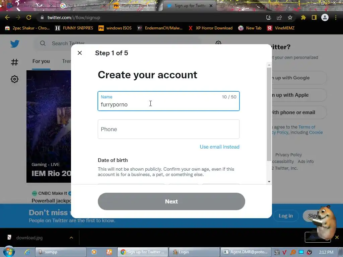The height and width of the screenshot is (257, 343).
Task: Open the Windows Start orb
Action: (8, 252)
